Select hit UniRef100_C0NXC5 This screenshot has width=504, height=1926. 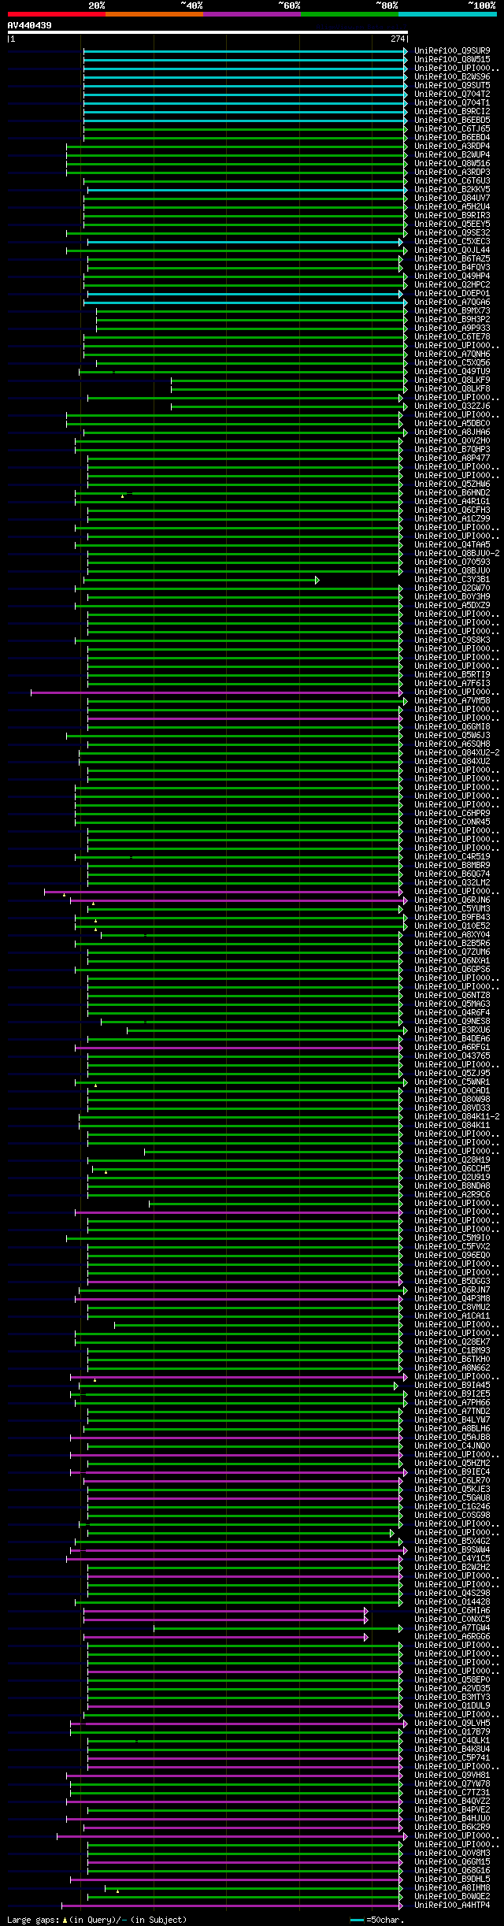(452, 1620)
